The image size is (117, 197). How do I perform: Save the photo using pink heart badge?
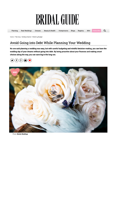[15, 72]
